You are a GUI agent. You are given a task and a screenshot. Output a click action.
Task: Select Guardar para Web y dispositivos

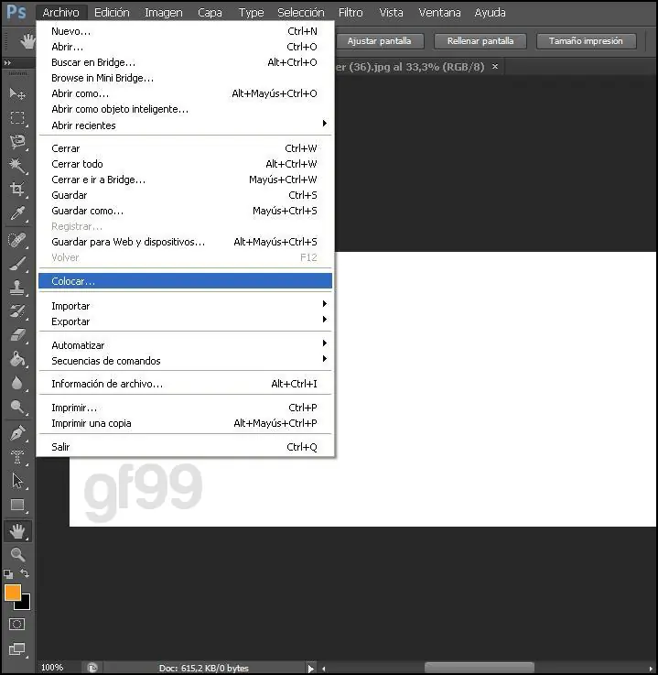(185, 242)
